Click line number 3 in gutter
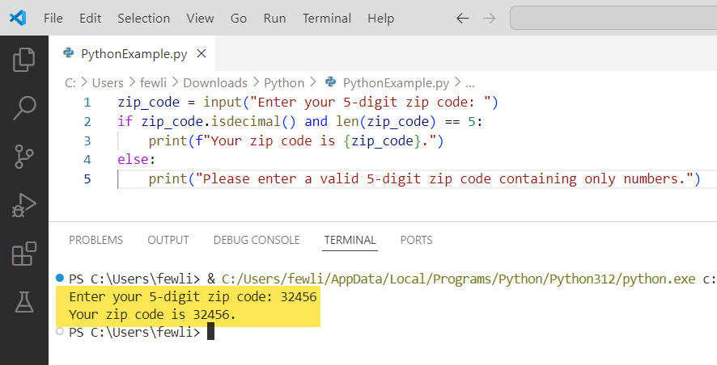The height and width of the screenshot is (365, 717). [87, 141]
